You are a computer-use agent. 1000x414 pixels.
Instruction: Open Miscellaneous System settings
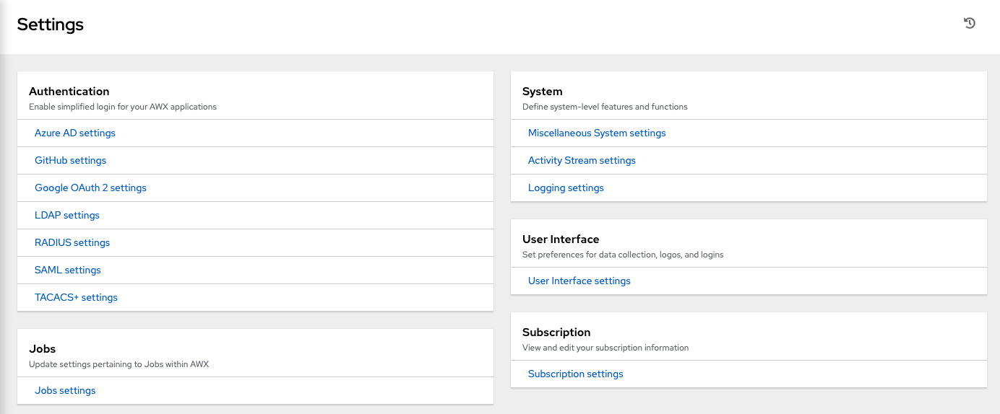coord(597,133)
